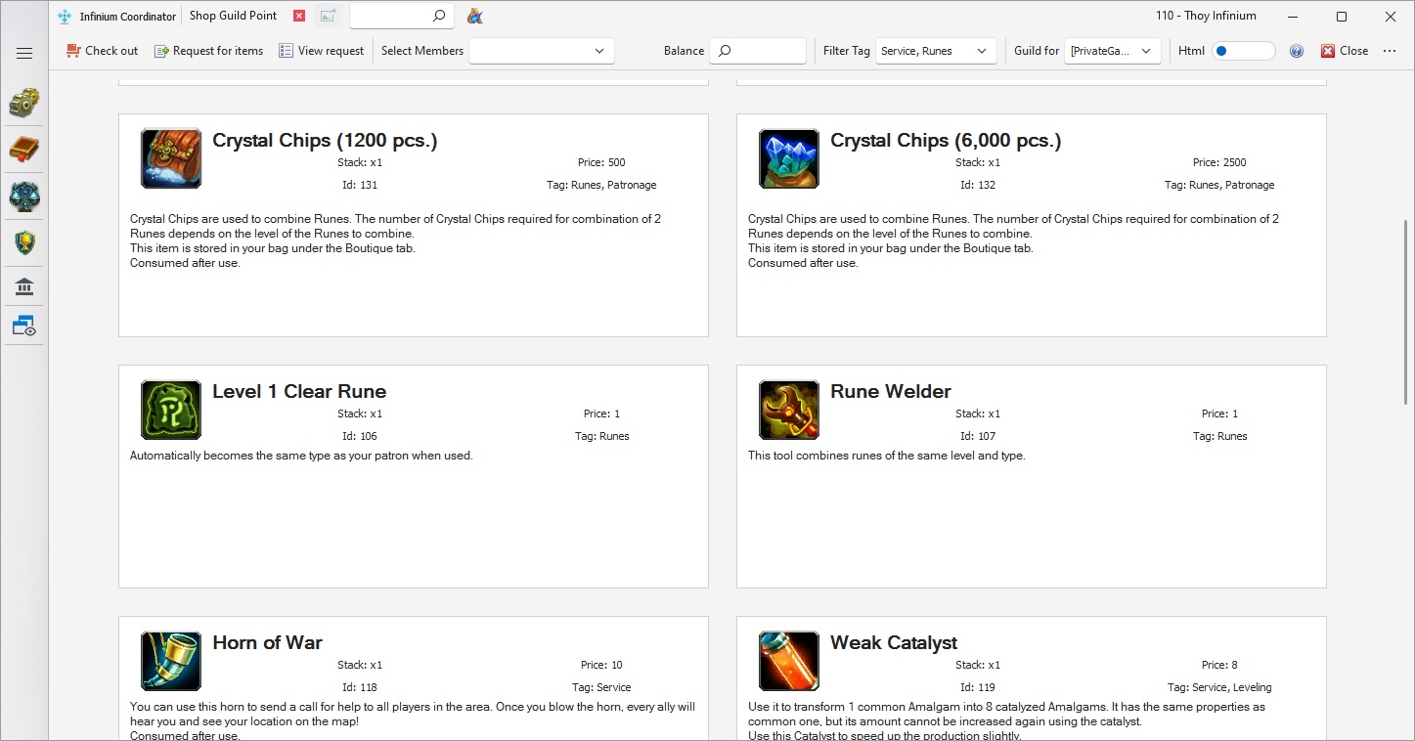The height and width of the screenshot is (741, 1415).
Task: Open the hamburger menu in the sidebar
Action: coord(24,54)
